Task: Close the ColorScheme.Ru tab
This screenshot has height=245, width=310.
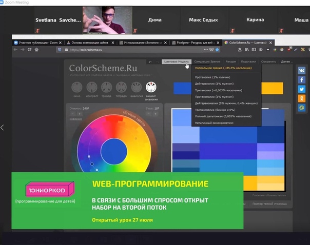Action: (270, 43)
